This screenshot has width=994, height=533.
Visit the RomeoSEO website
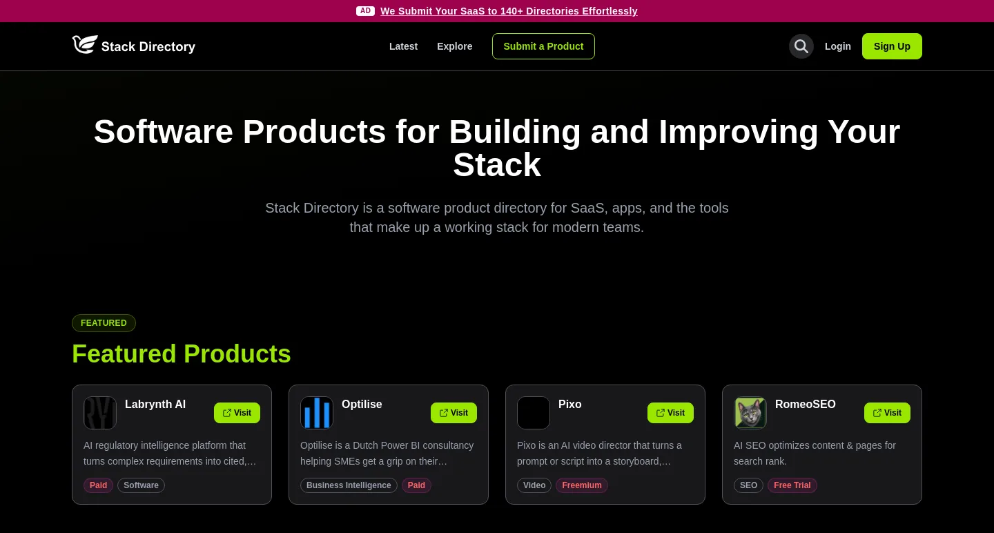887,413
